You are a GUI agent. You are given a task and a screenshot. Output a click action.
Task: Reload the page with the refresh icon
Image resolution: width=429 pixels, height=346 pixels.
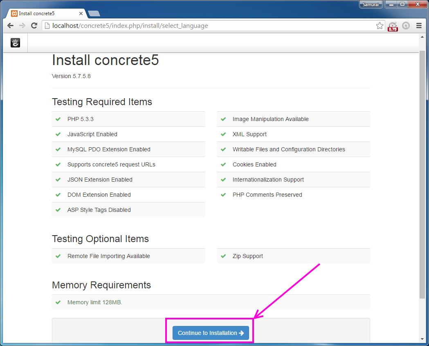pos(34,26)
